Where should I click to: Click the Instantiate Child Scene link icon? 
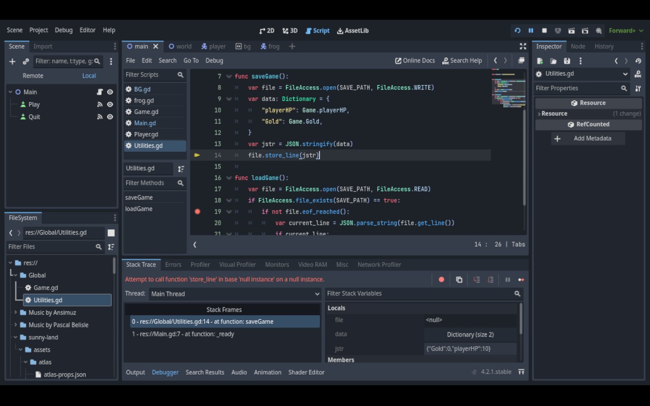click(x=26, y=61)
